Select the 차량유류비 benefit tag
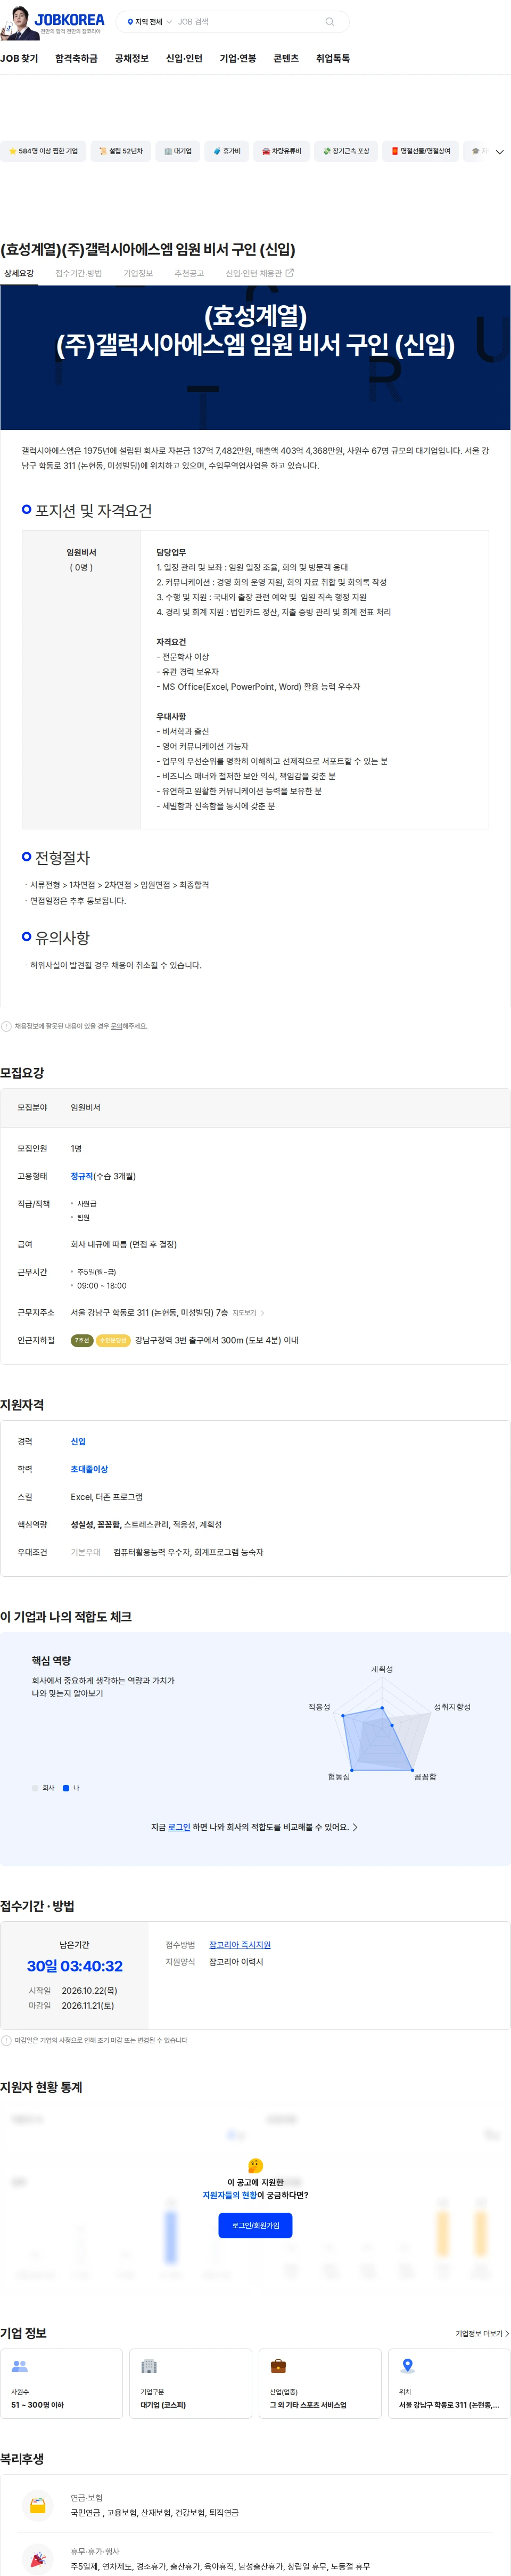The image size is (511, 2576). tap(281, 151)
